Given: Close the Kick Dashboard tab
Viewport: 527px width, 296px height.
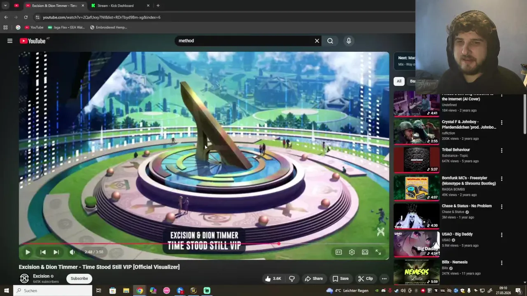Looking at the screenshot, I should [148, 6].
